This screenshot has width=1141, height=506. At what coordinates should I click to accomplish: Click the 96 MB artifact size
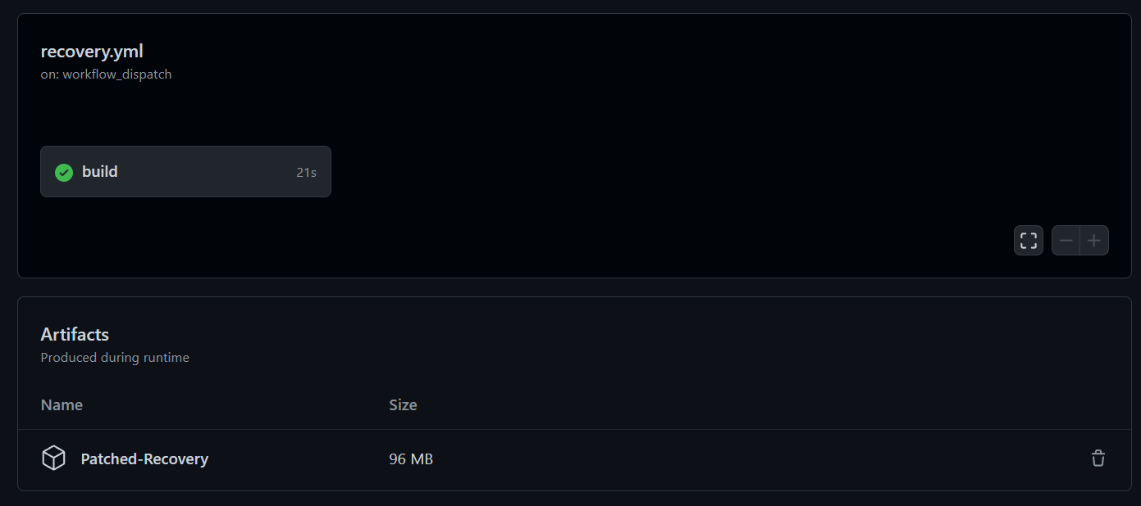tap(411, 459)
